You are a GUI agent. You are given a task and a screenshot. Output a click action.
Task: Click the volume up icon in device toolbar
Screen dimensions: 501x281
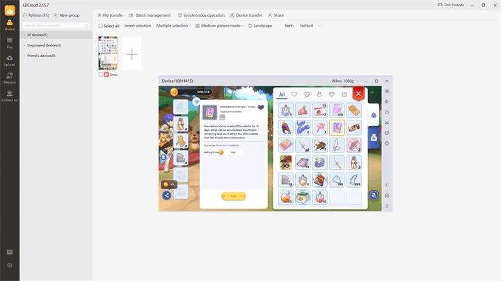387,91
